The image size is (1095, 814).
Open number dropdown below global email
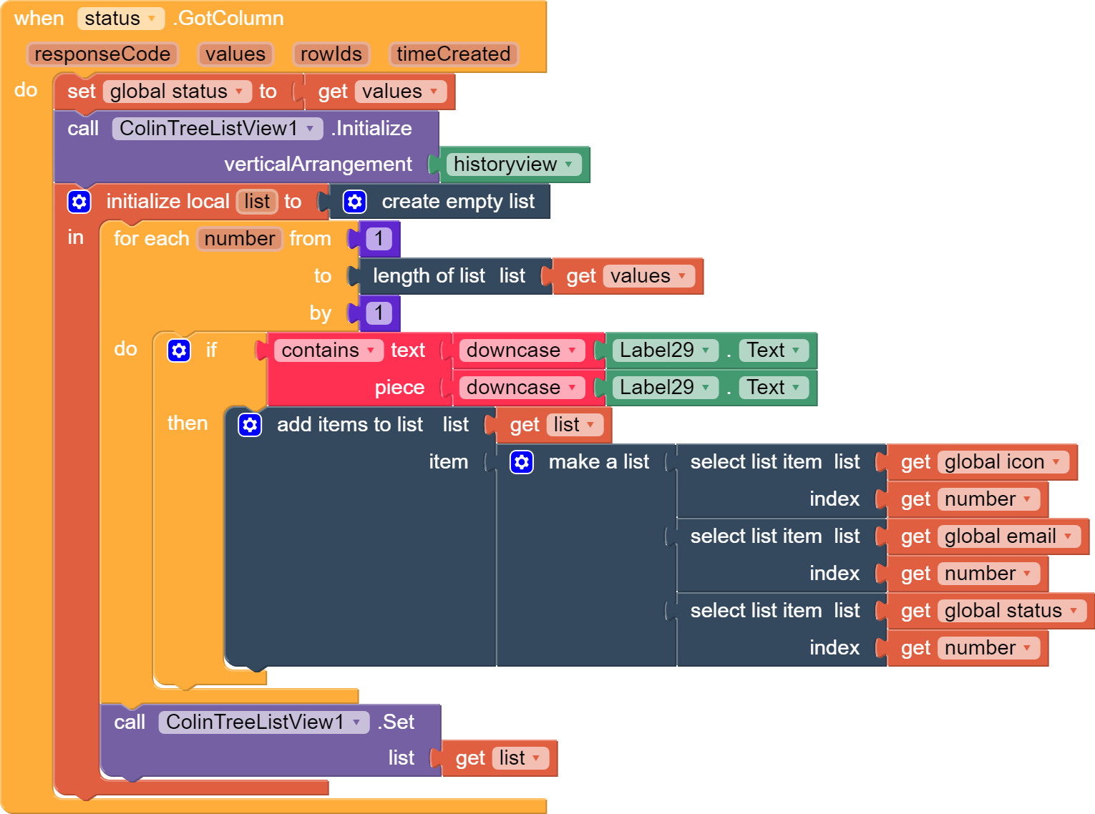(x=988, y=574)
